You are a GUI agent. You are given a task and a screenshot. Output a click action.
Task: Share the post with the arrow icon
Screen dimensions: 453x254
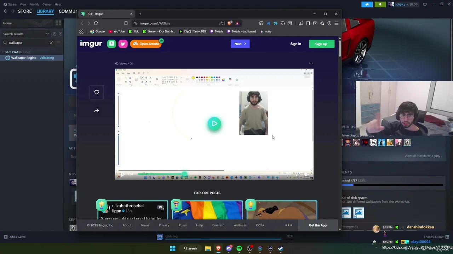pos(97,110)
